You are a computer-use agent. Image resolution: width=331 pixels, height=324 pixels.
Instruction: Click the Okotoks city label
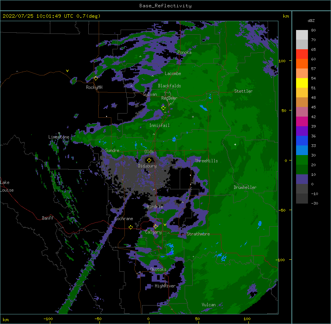(158, 269)
